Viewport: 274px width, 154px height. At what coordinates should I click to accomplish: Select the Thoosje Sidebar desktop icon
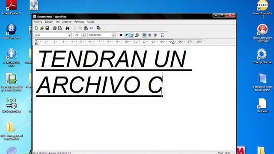262,56
